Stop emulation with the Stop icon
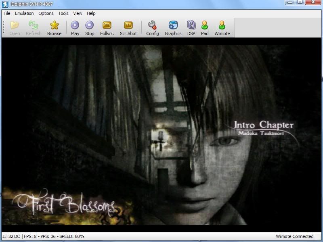Viewport: 323px width, 242px height. tap(90, 25)
